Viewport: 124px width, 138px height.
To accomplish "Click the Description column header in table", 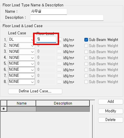I will [63, 103].
